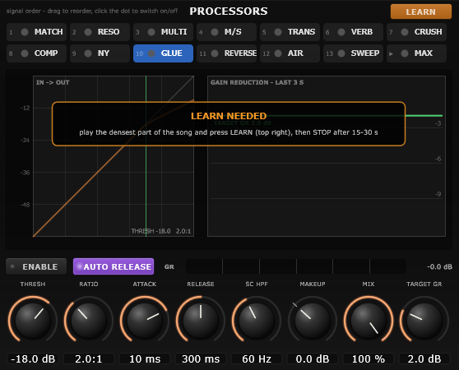Open the CRUSH processor tab

coord(417,32)
